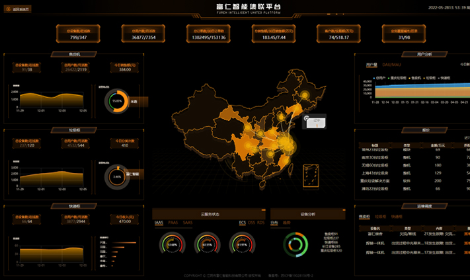Click the 设备分析 green ring chart
The image size is (470, 280).
pyautogui.click(x=295, y=245)
